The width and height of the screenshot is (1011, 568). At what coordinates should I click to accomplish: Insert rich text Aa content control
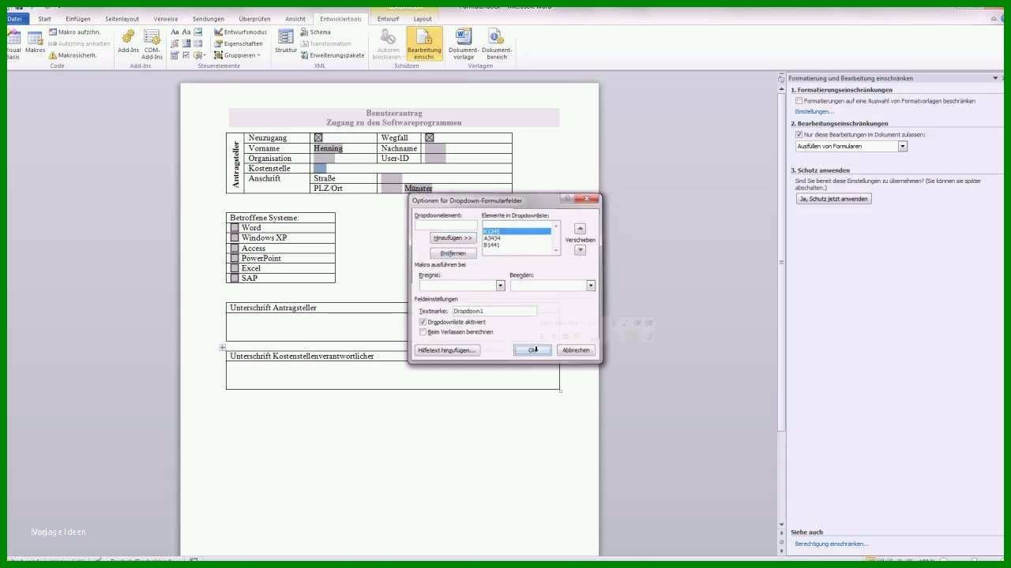point(175,32)
